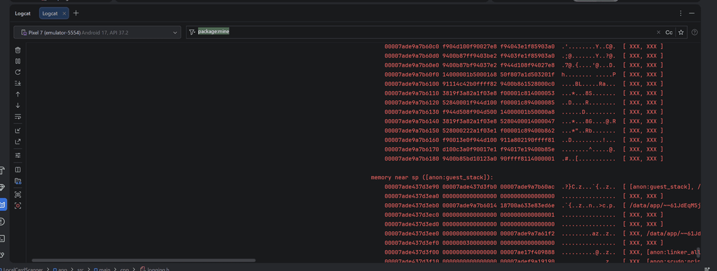
Task: Click the folder icon with a.b badge
Action: (x=18, y=181)
